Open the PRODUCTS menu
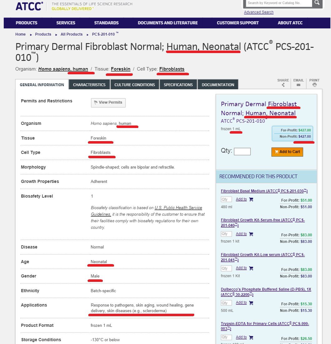 pos(27,23)
